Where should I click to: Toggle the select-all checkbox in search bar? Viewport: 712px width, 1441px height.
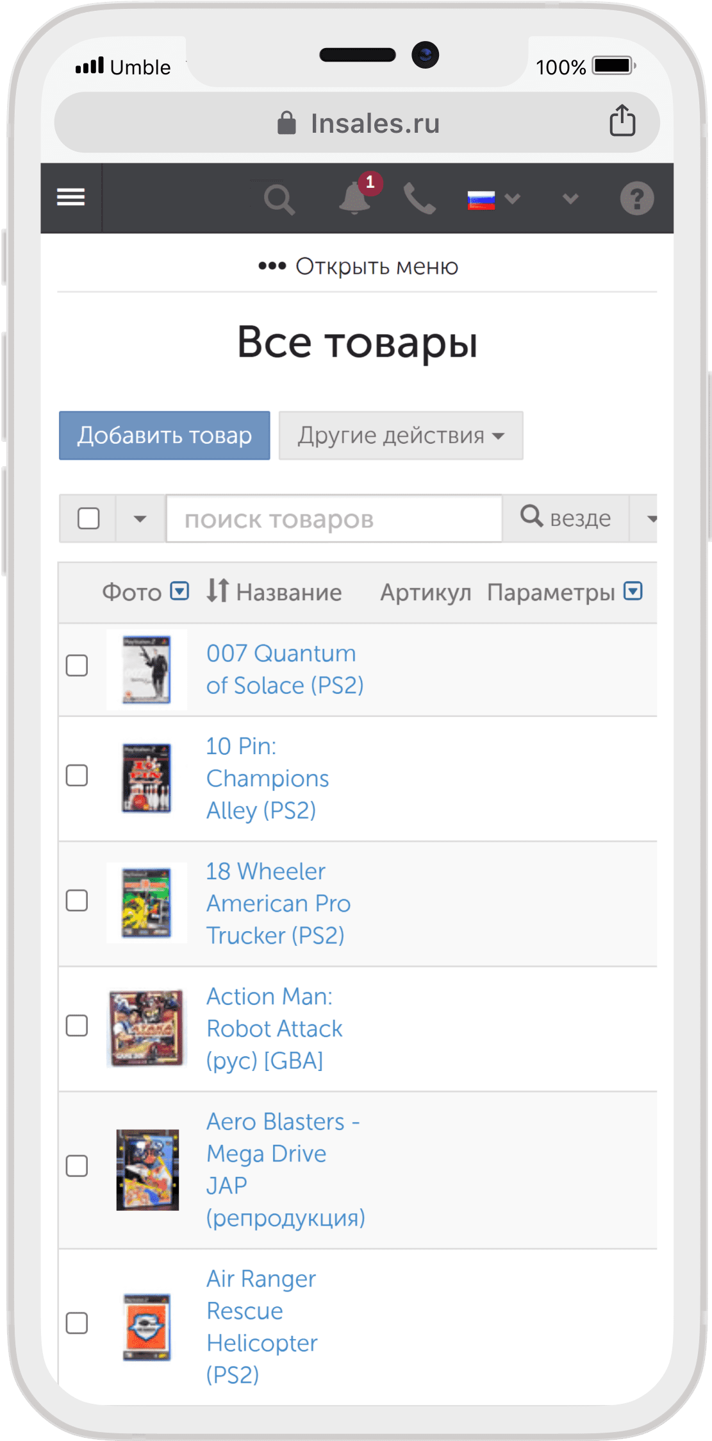click(x=88, y=518)
